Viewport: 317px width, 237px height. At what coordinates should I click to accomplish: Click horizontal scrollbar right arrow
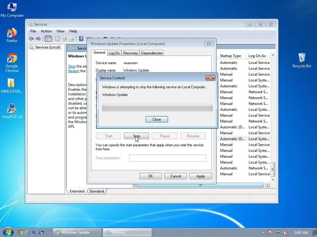pyautogui.click(x=267, y=185)
